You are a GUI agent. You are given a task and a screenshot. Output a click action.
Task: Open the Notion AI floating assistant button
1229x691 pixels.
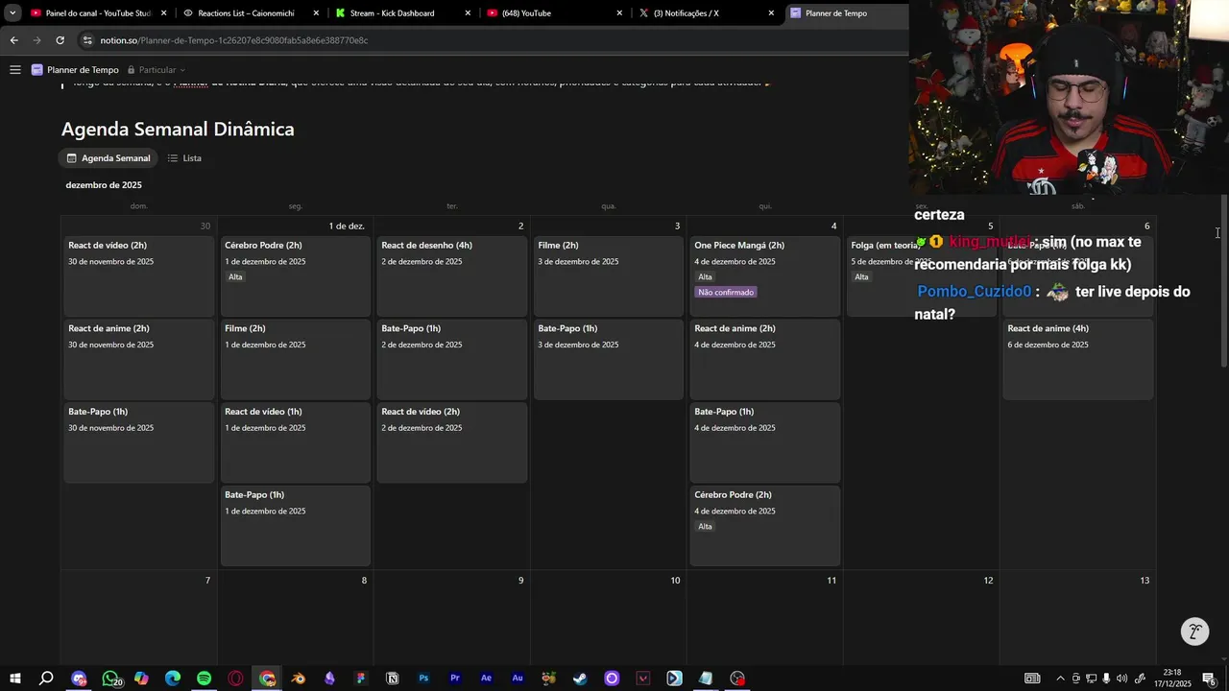[x=1194, y=631]
